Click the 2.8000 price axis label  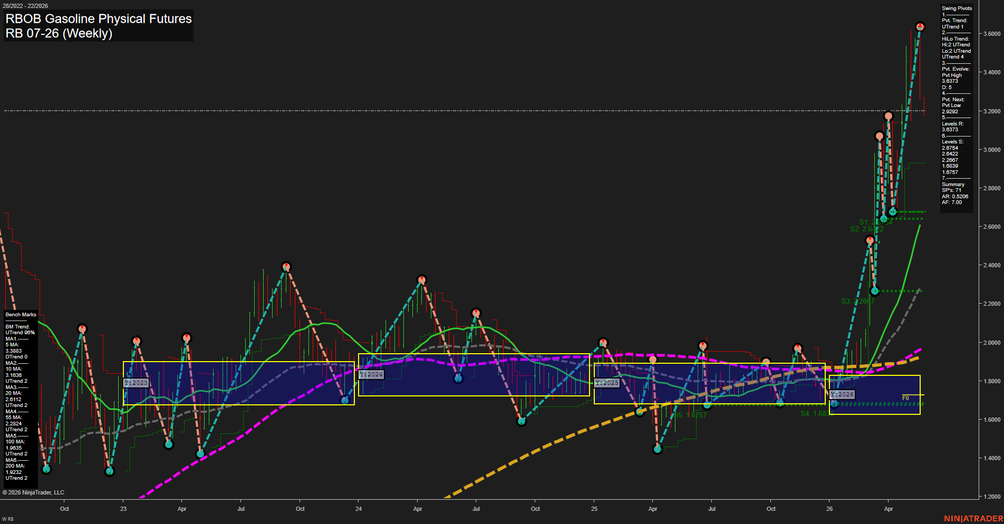click(992, 188)
